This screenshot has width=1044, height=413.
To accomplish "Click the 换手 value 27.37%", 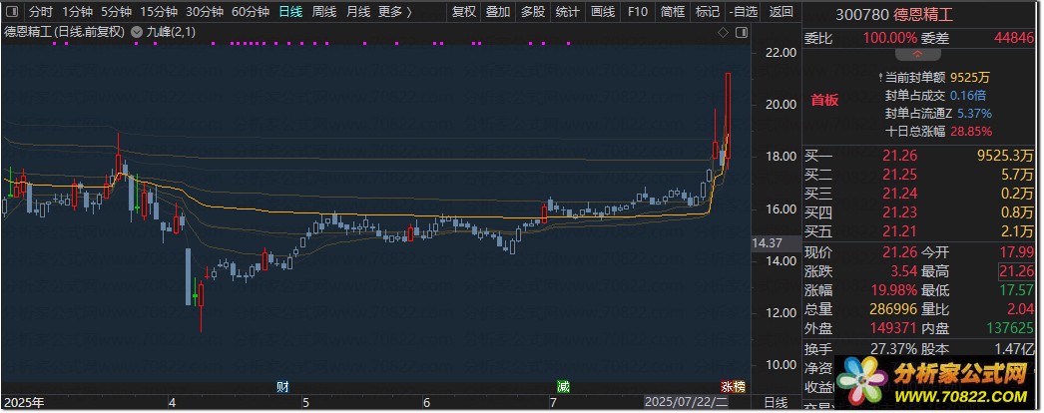I will 894,348.
